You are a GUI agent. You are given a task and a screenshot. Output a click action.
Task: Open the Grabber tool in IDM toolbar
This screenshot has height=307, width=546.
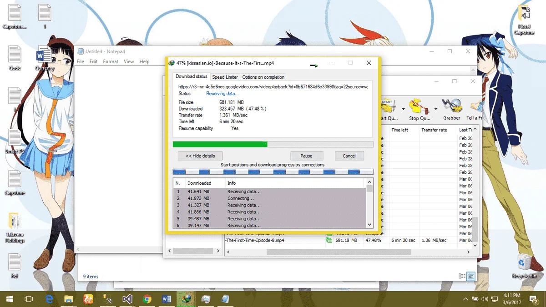pyautogui.click(x=451, y=111)
